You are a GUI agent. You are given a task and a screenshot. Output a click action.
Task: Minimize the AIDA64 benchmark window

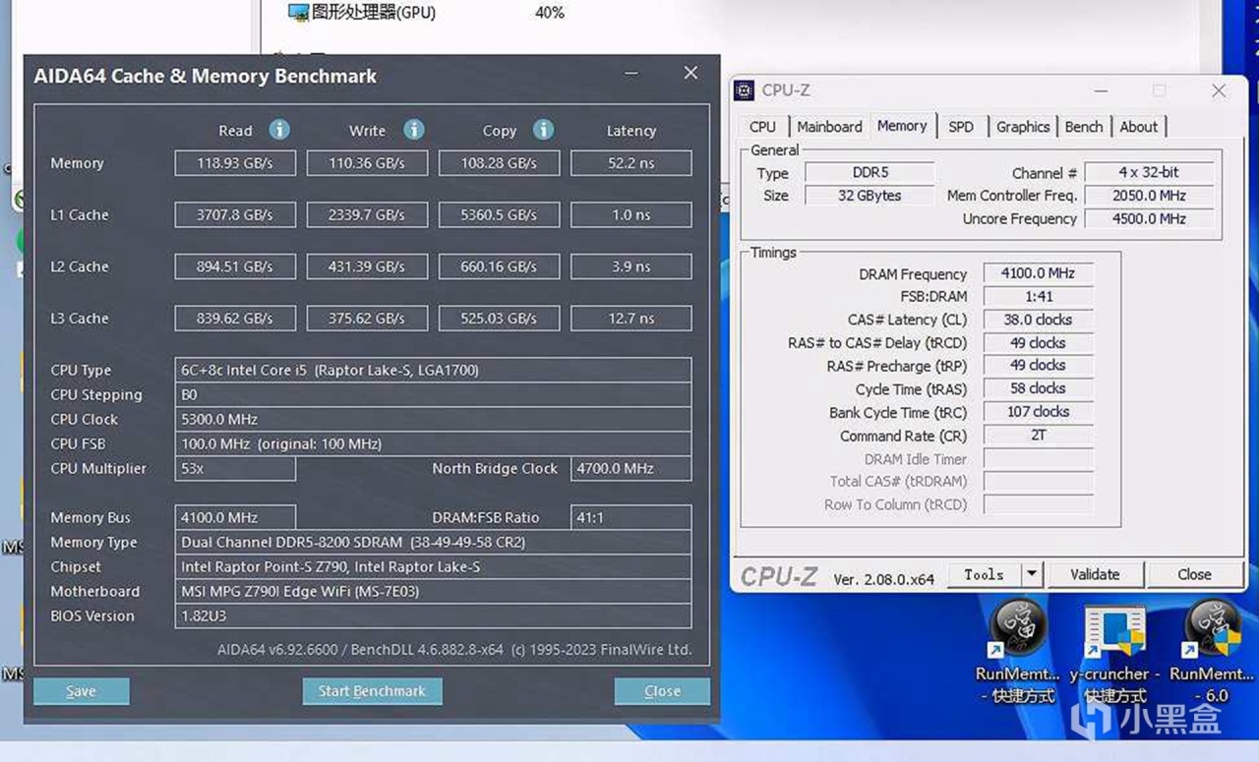click(629, 74)
